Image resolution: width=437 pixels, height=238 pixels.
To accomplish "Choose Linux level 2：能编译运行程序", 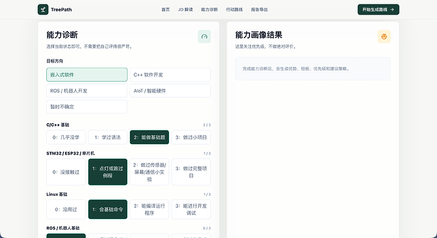I will coord(149,210).
